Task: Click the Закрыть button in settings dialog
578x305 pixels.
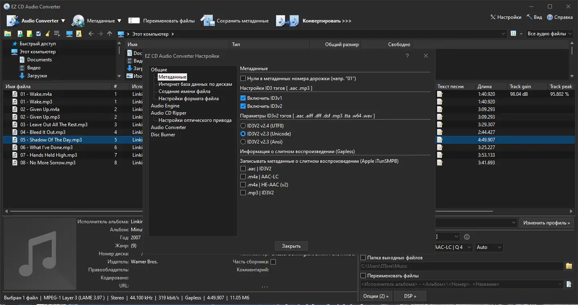Action: click(x=291, y=246)
